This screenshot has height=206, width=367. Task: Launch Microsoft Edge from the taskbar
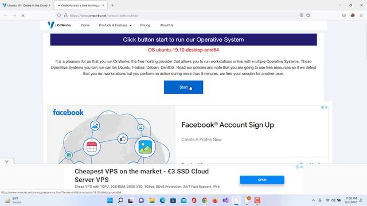[x=162, y=200]
